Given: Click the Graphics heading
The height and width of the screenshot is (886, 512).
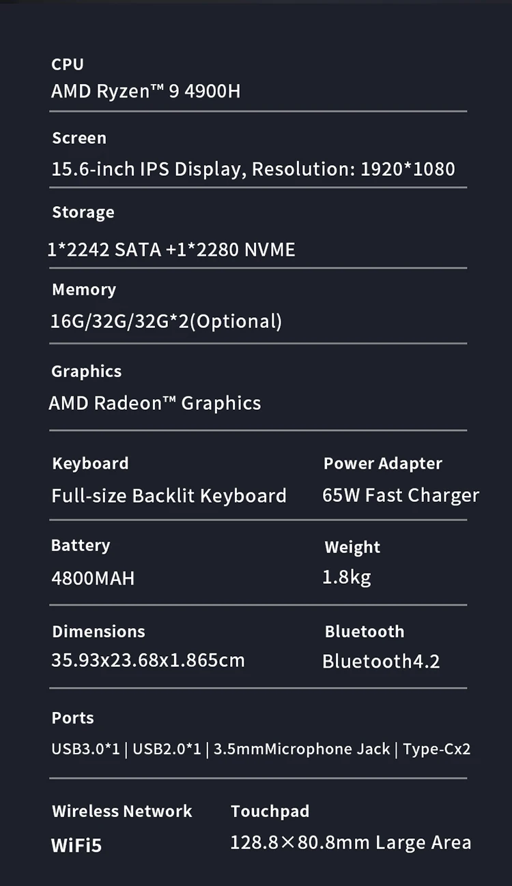Looking at the screenshot, I should pos(87,371).
